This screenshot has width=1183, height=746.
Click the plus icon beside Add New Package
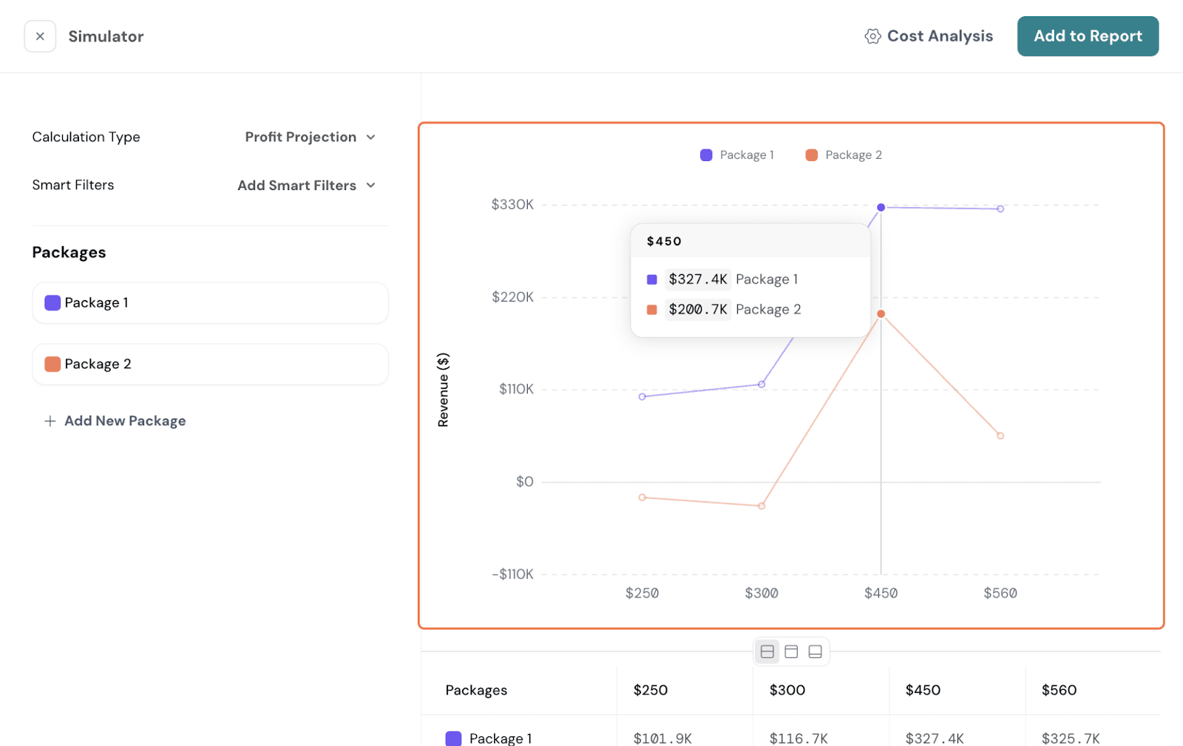[x=50, y=421]
